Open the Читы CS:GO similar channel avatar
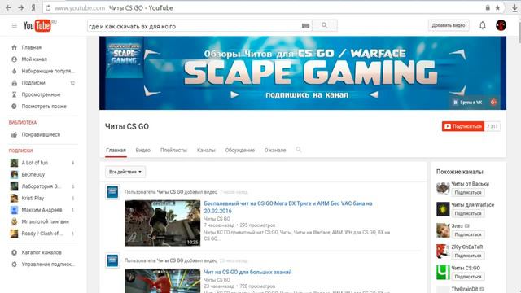 coord(443,273)
